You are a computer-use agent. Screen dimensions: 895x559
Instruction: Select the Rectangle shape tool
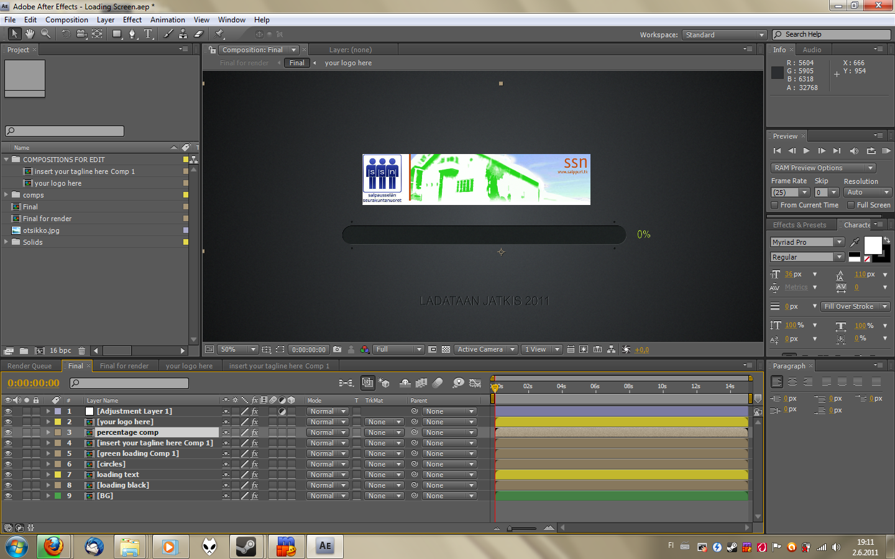(117, 34)
